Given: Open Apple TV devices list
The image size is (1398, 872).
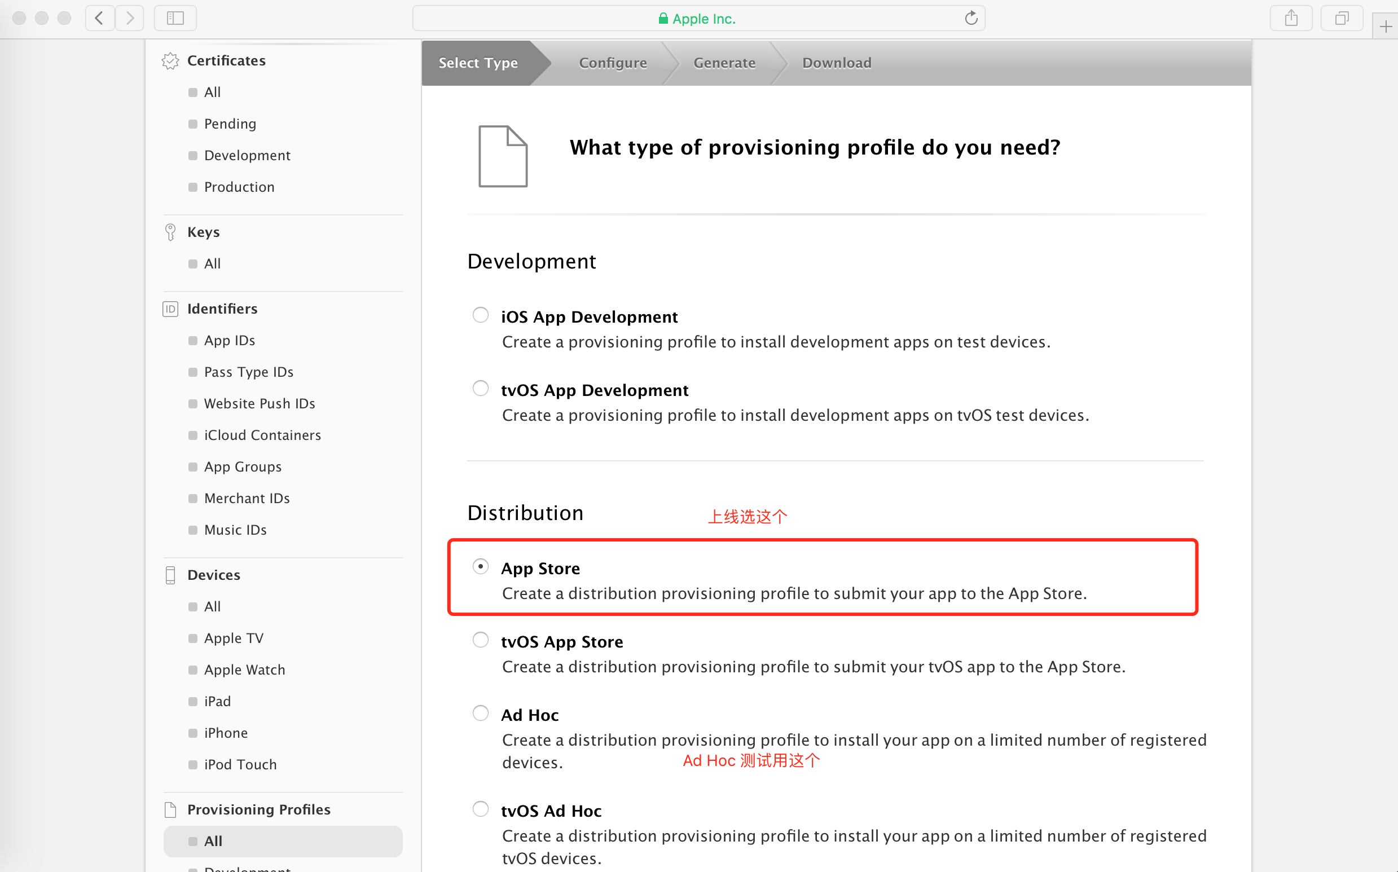Looking at the screenshot, I should tap(234, 638).
